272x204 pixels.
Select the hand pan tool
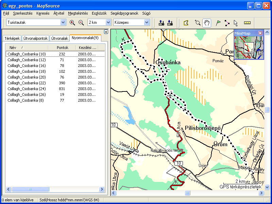tap(206, 23)
